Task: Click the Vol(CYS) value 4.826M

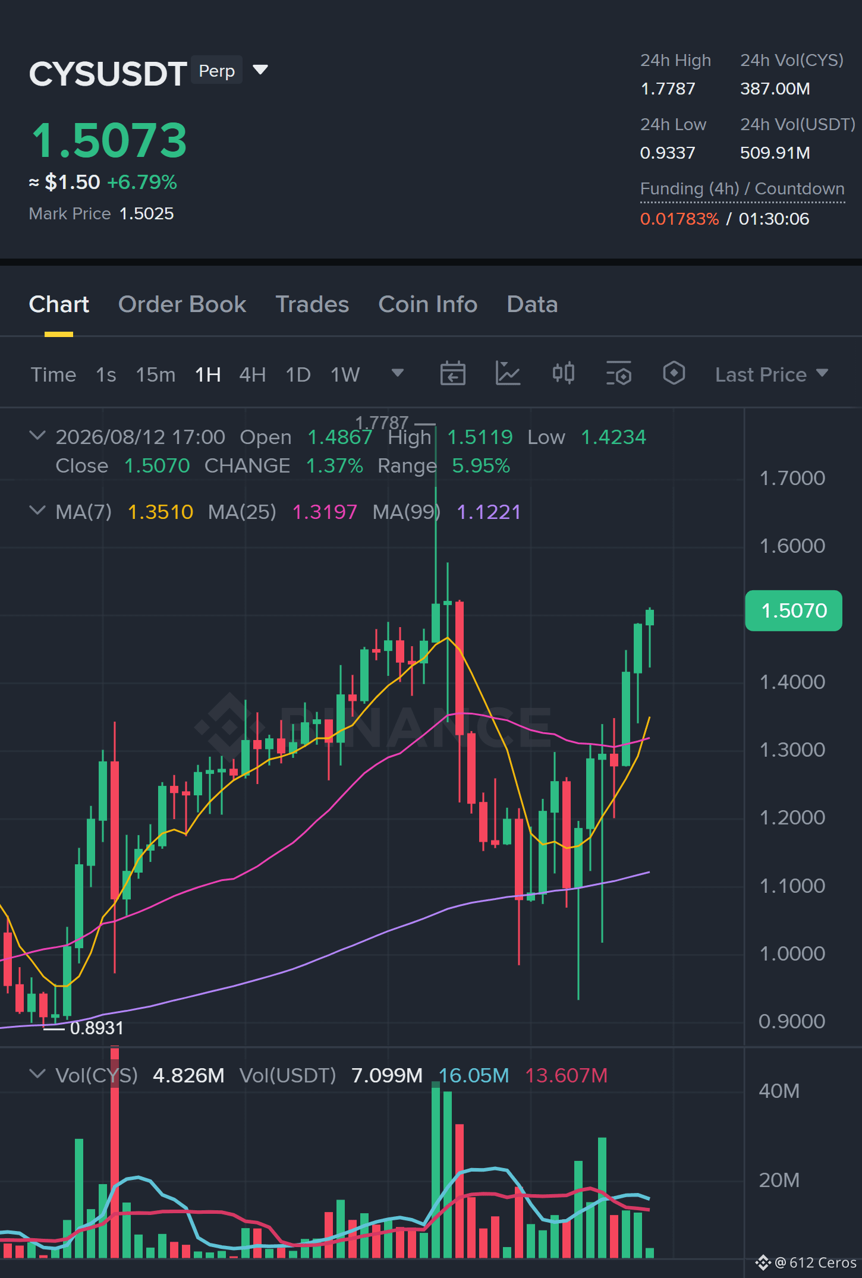Action: [x=188, y=1075]
